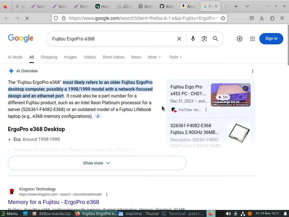Show site security shield information
This screenshot has height=217, width=289.
click(x=56, y=18)
